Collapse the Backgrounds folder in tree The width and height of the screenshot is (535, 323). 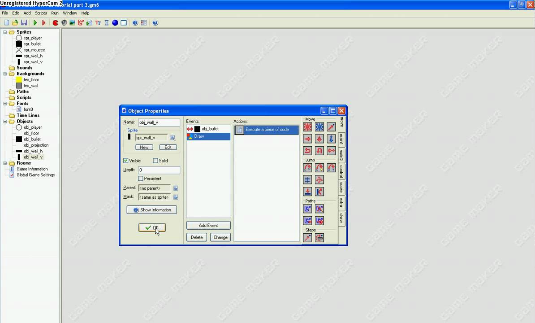click(x=5, y=74)
